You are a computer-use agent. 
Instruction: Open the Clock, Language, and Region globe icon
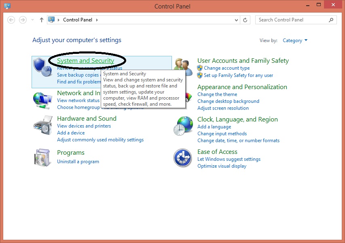click(x=183, y=126)
